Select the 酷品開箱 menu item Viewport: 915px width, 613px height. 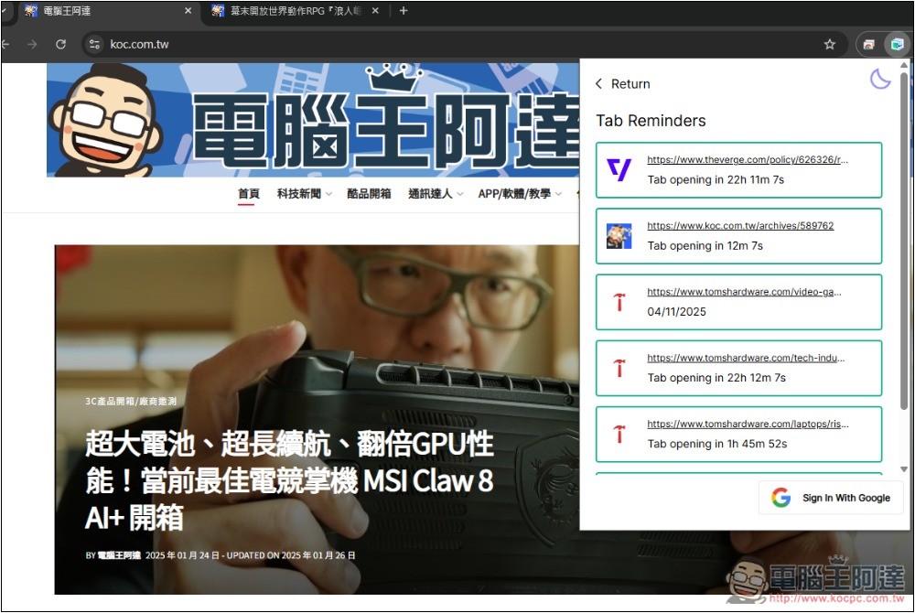coord(369,194)
